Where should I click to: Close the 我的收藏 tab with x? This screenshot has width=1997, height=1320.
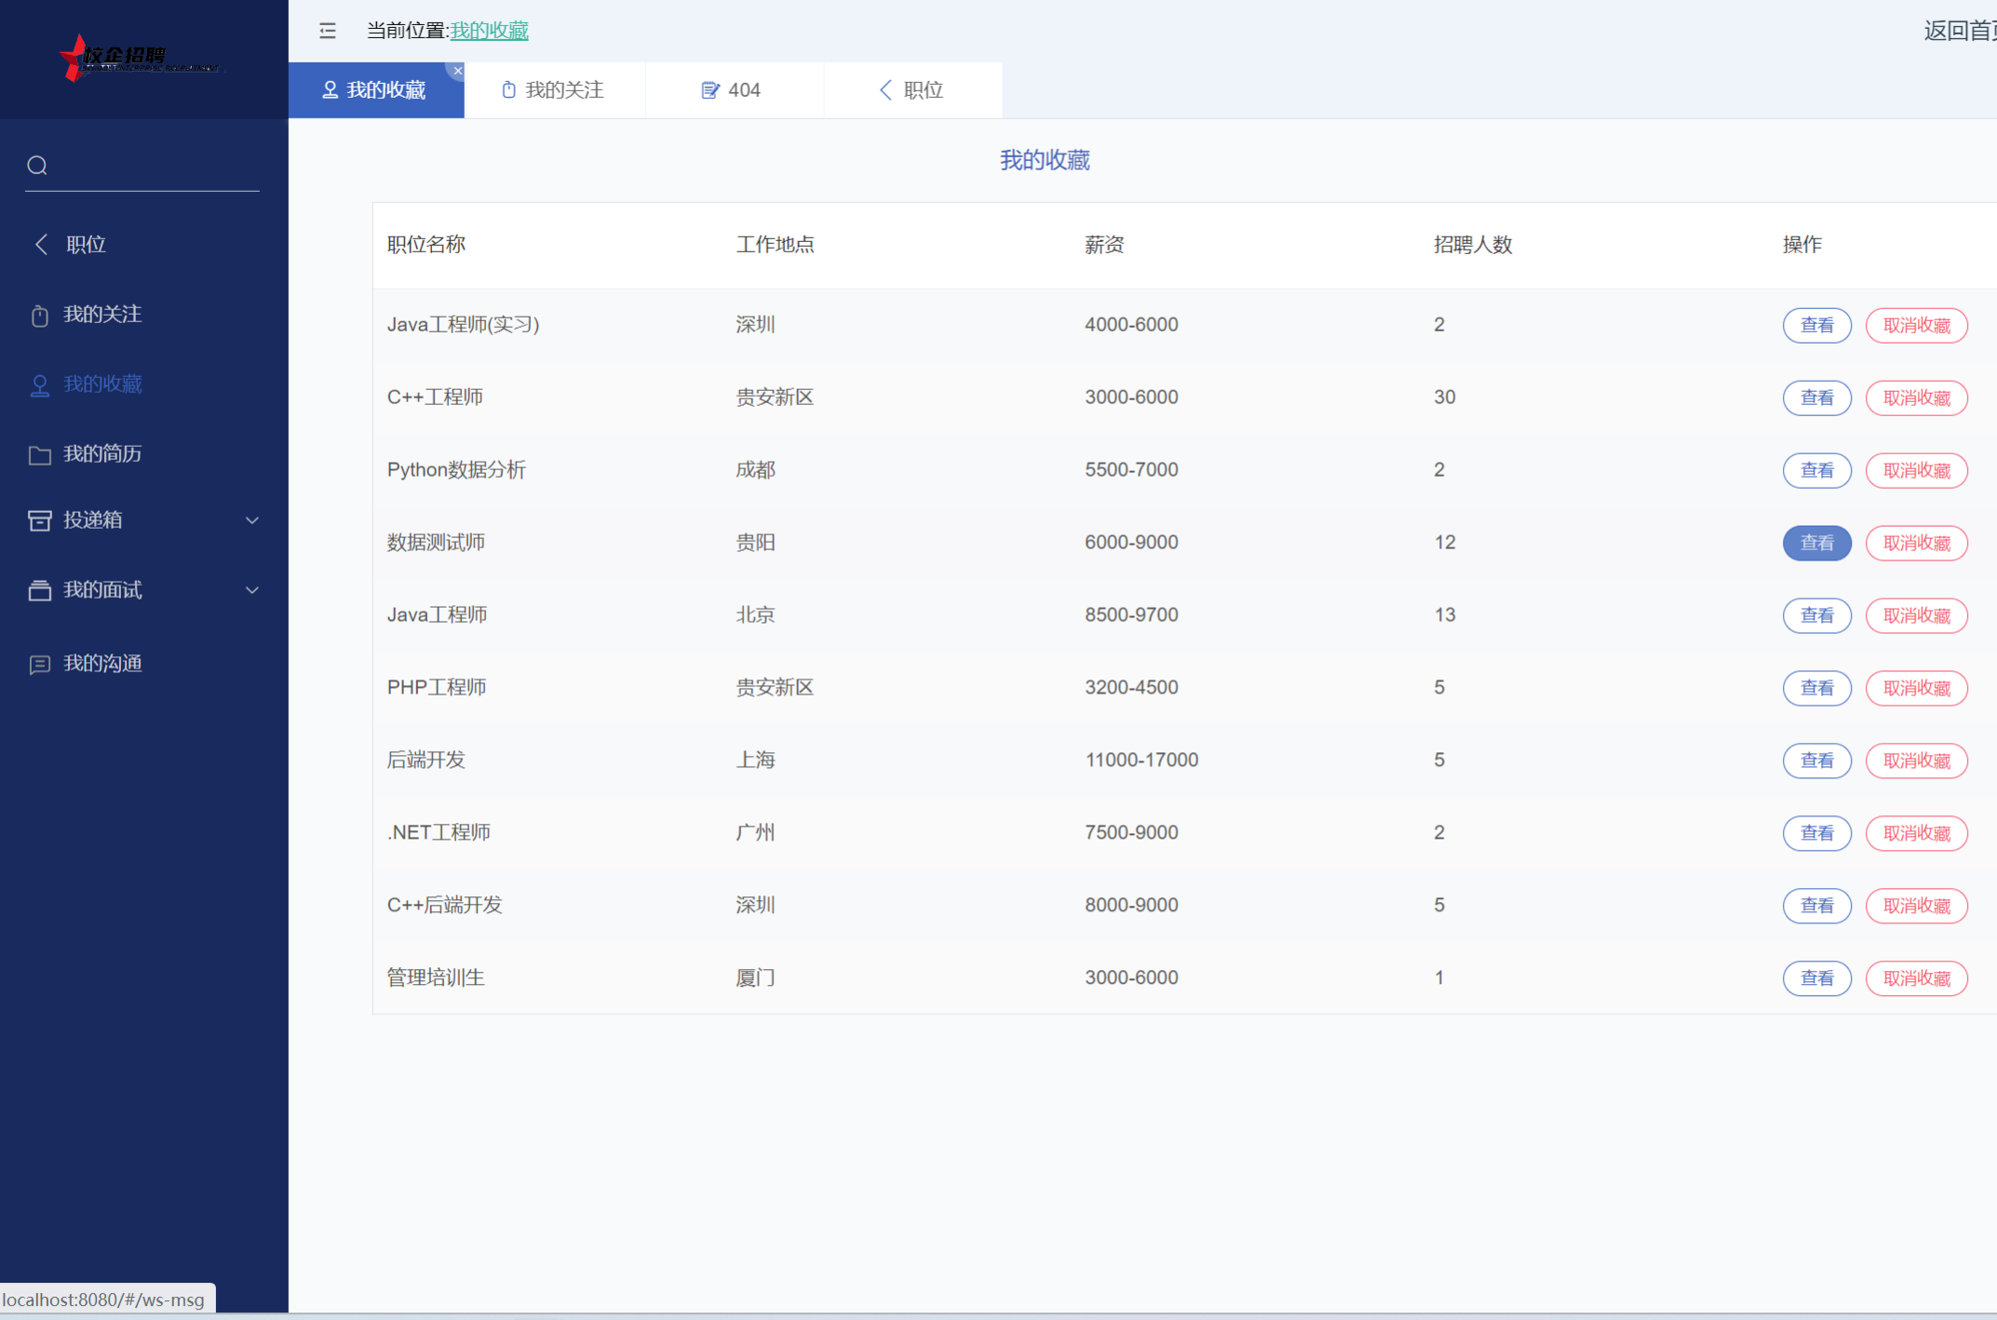457,71
